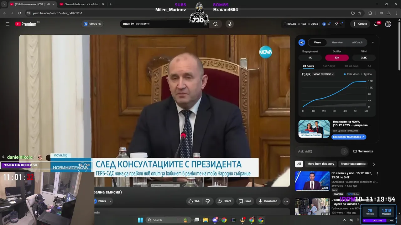Open the YouTube hamburger guide menu

pyautogui.click(x=8, y=24)
